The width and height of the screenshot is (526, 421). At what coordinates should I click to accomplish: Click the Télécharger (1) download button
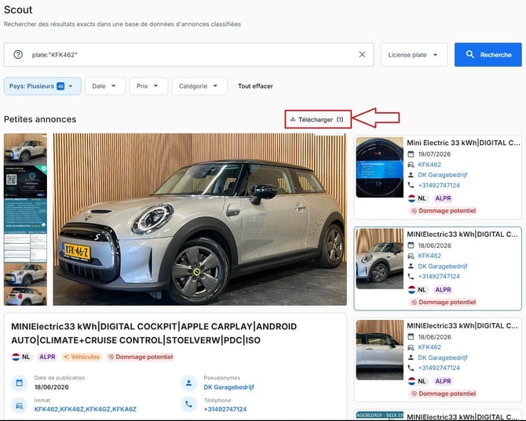pos(318,119)
